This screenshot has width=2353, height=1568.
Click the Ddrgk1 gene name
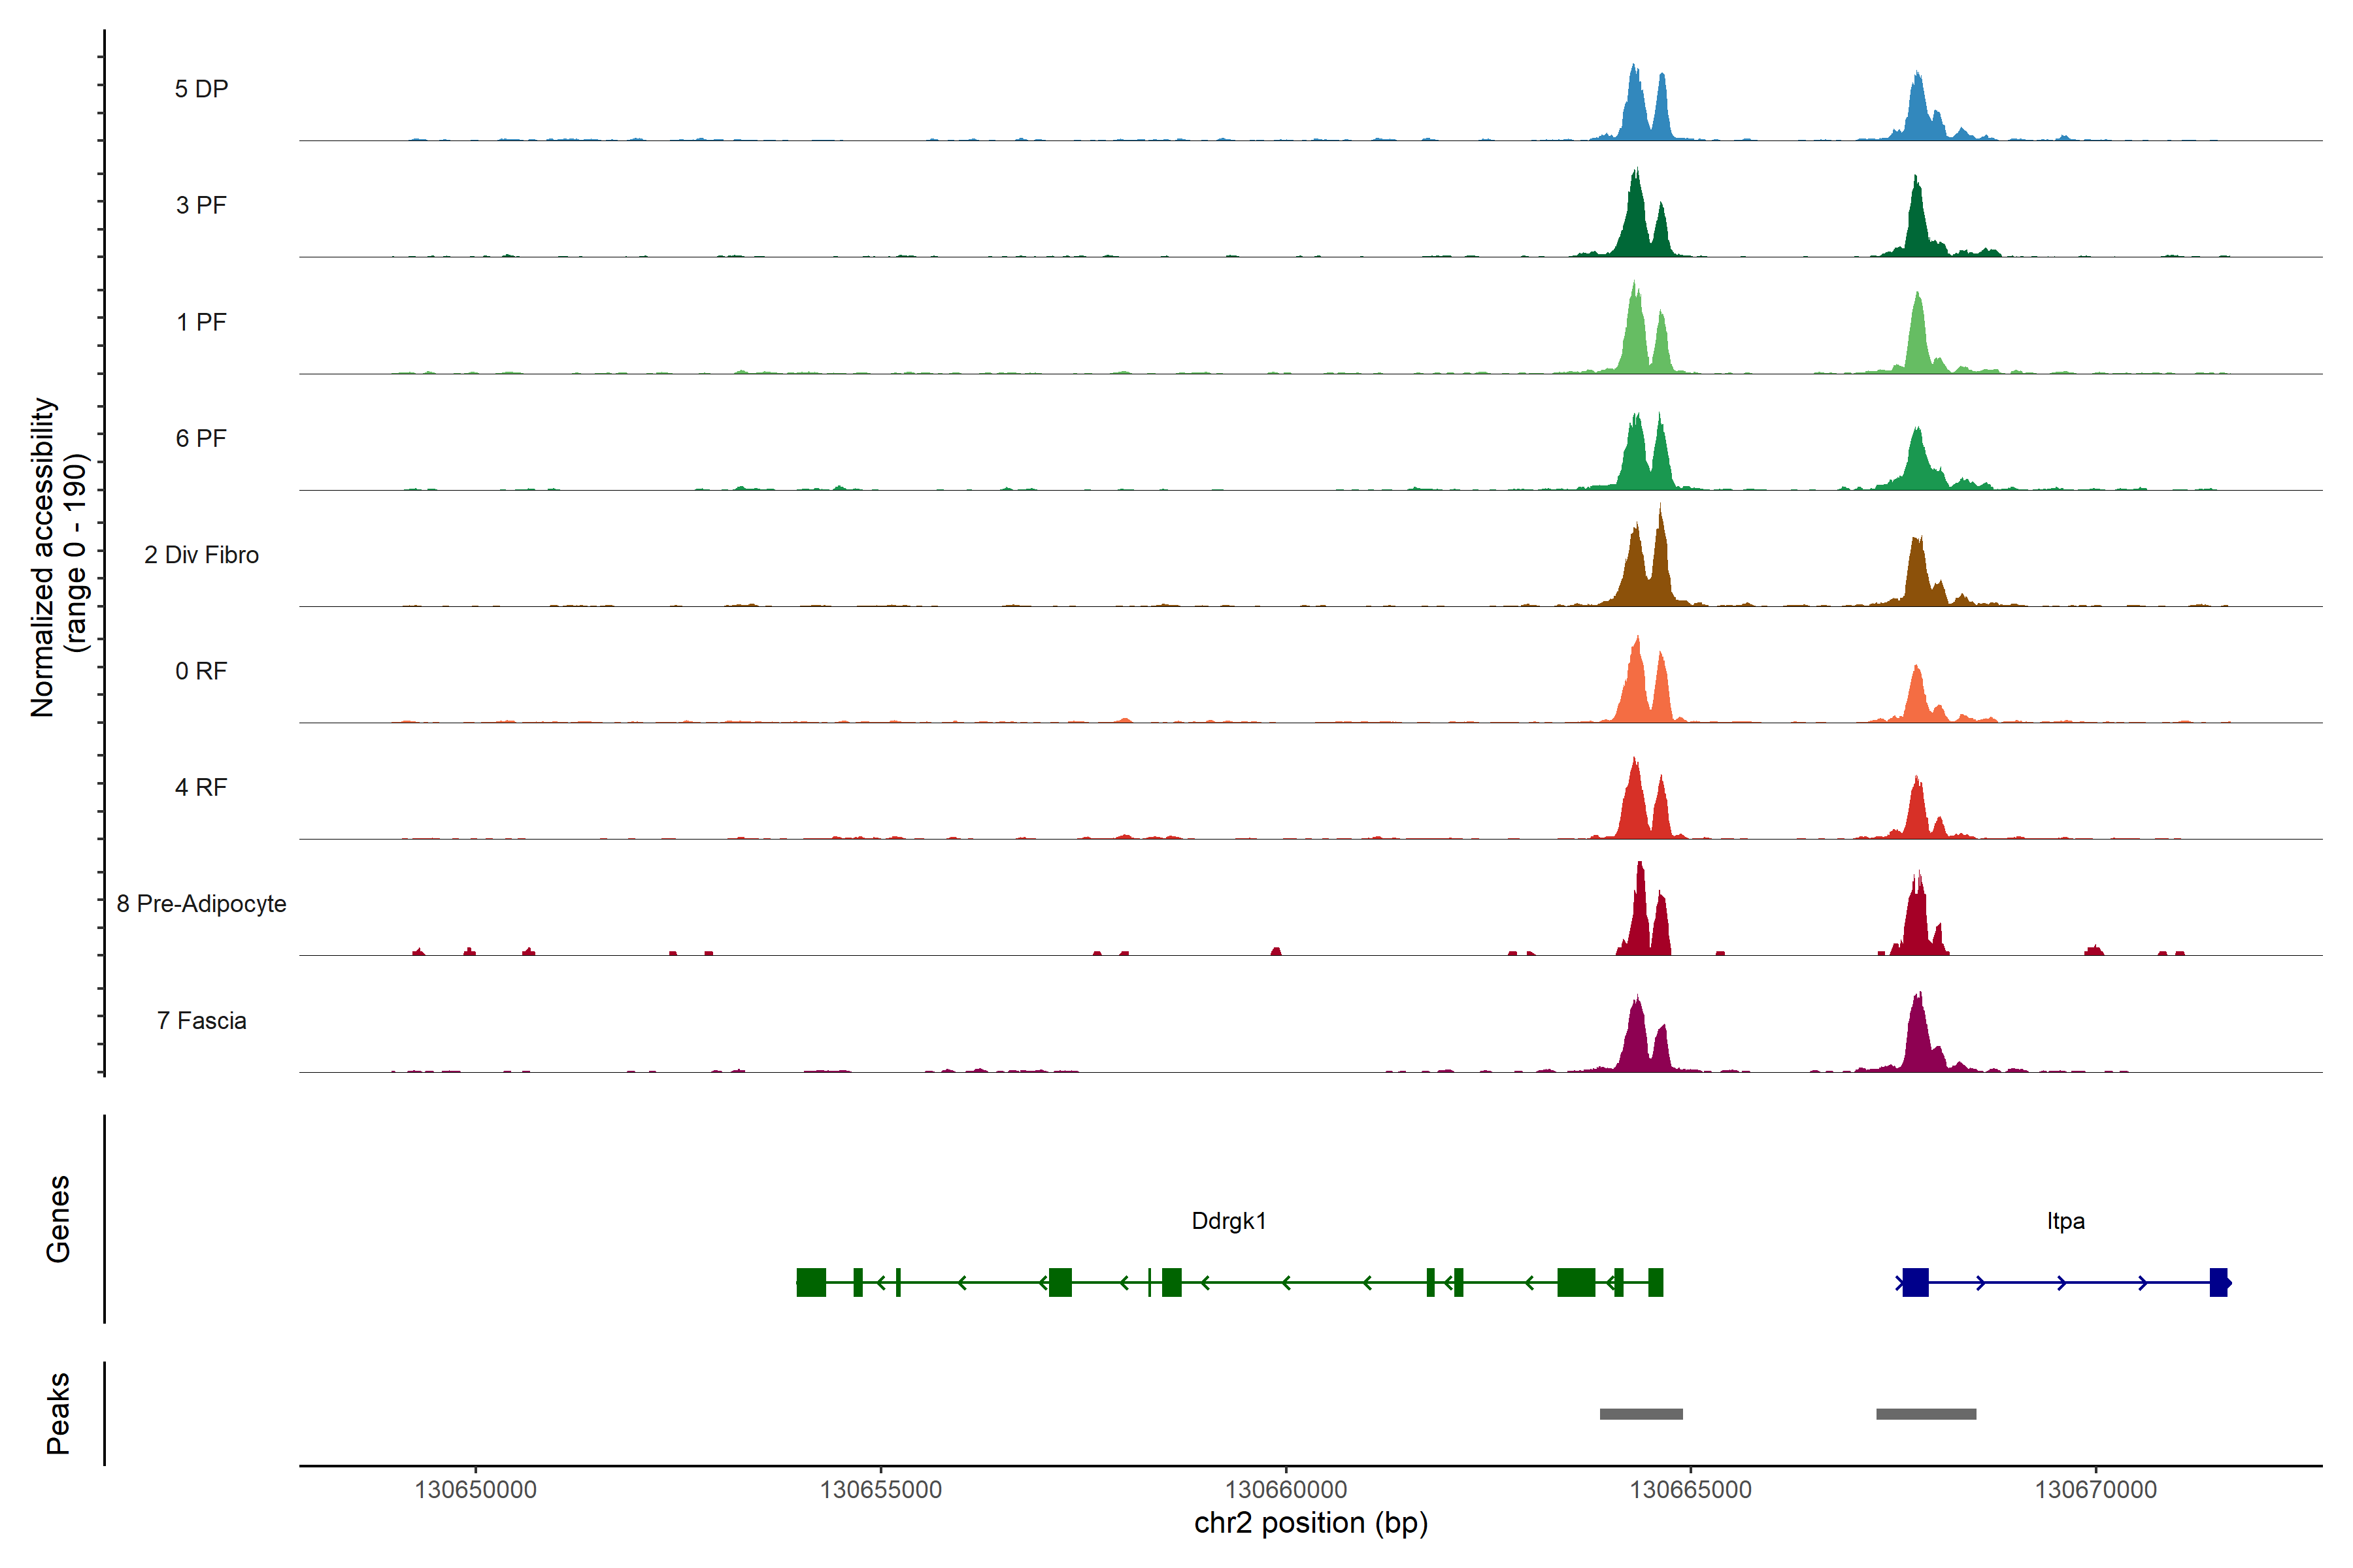click(x=1229, y=1221)
